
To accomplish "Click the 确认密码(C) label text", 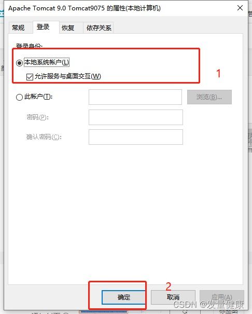I will click(x=44, y=137).
